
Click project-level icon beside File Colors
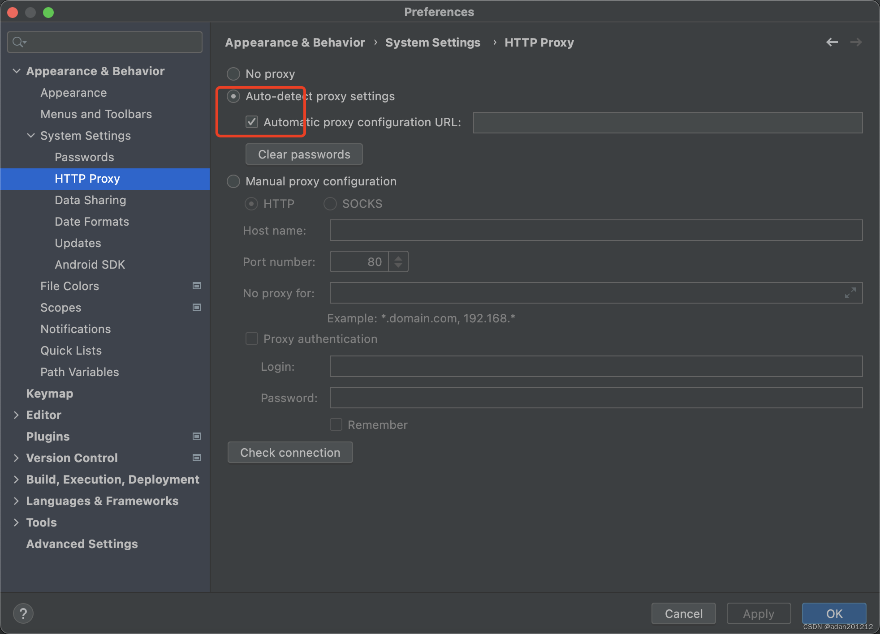(197, 286)
